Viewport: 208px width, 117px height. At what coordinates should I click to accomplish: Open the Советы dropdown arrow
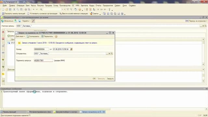pyautogui.click(x=100, y=14)
